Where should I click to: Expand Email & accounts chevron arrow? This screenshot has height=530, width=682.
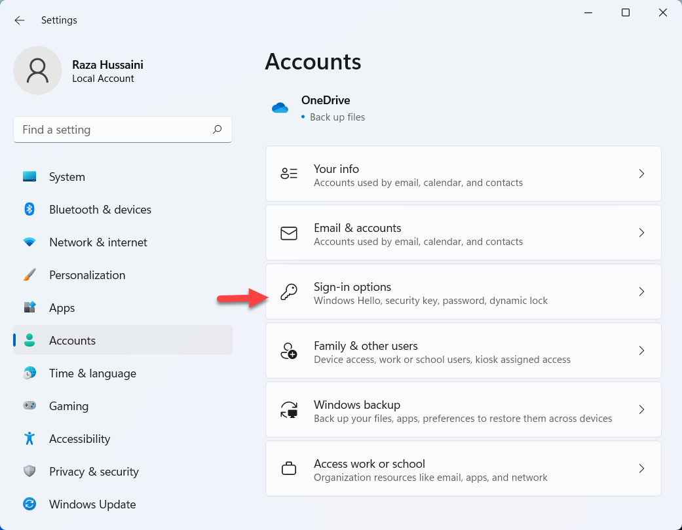[641, 233]
